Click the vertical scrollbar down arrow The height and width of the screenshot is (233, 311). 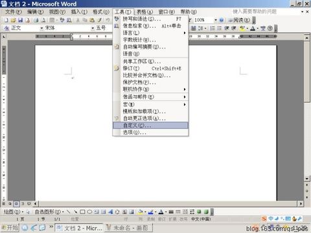coord(307,179)
